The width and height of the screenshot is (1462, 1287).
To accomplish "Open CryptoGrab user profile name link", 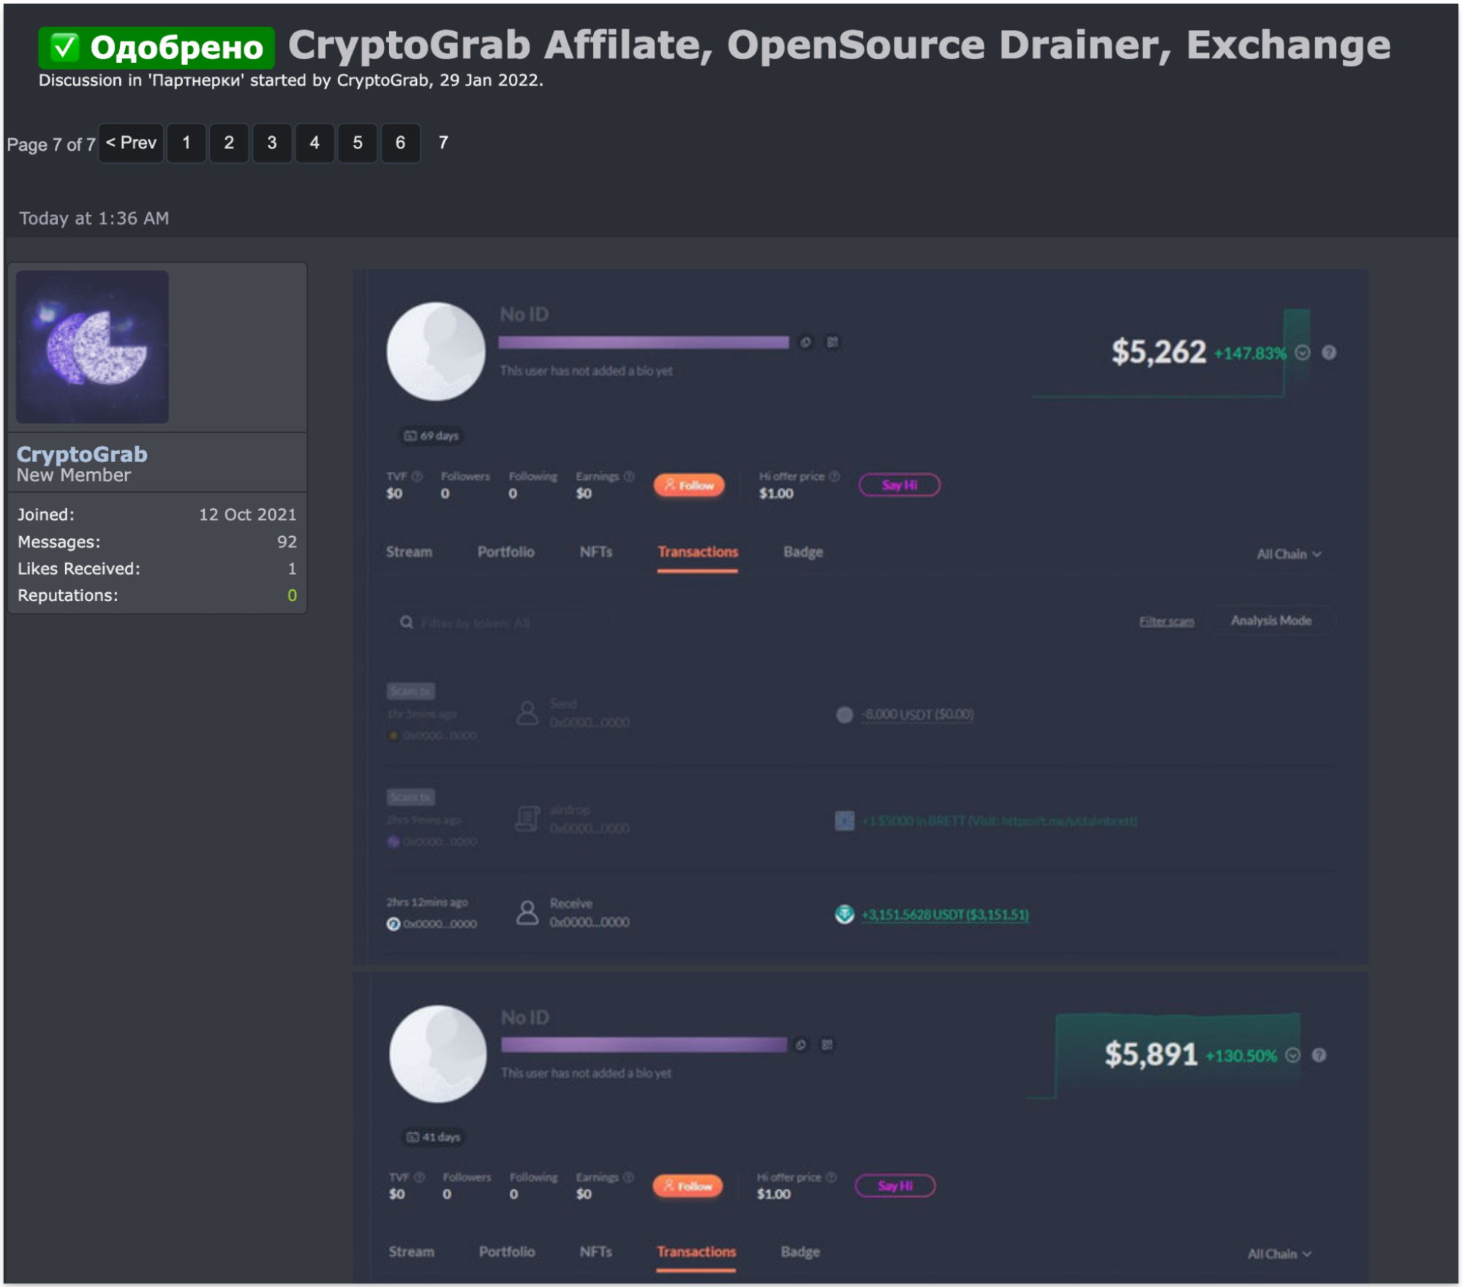I will [82, 454].
